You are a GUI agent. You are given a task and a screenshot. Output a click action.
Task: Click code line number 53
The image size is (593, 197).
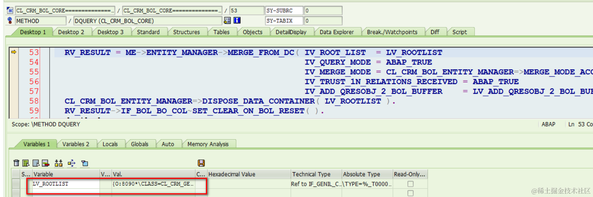pyautogui.click(x=34, y=52)
